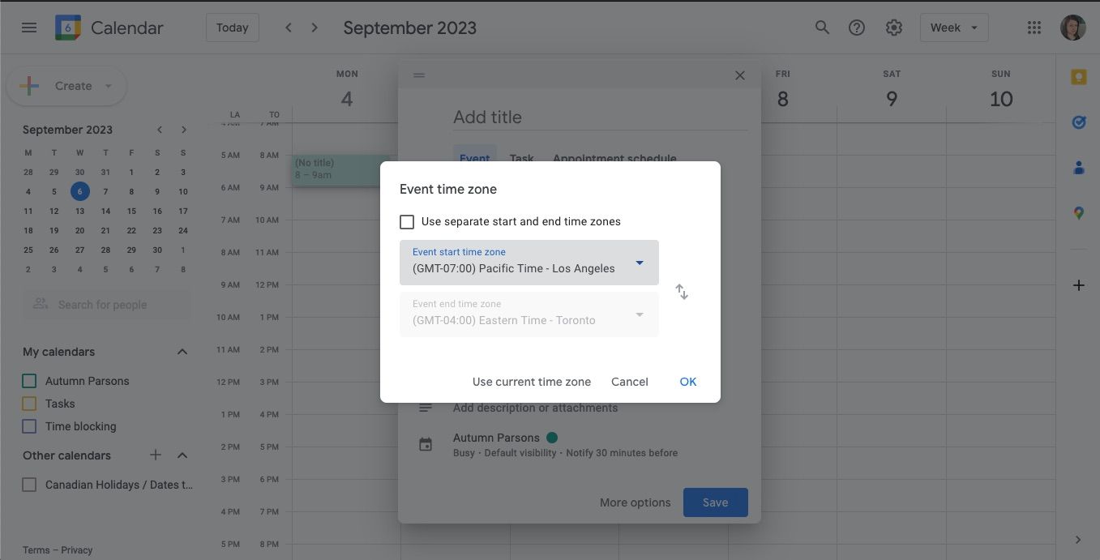
Task: Open the search icon
Action: 822,28
